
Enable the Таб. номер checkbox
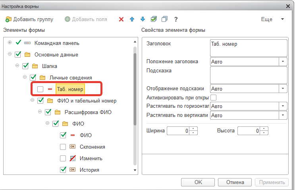pyautogui.click(x=40, y=89)
